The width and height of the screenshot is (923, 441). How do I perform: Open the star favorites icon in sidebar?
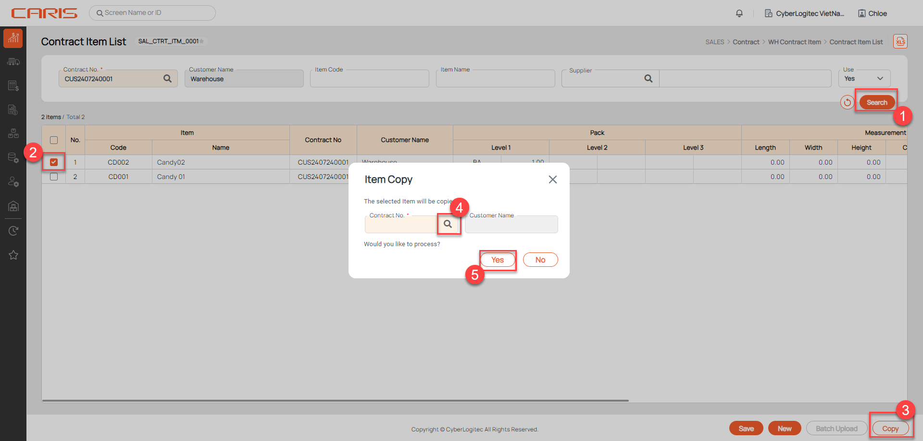(x=13, y=255)
